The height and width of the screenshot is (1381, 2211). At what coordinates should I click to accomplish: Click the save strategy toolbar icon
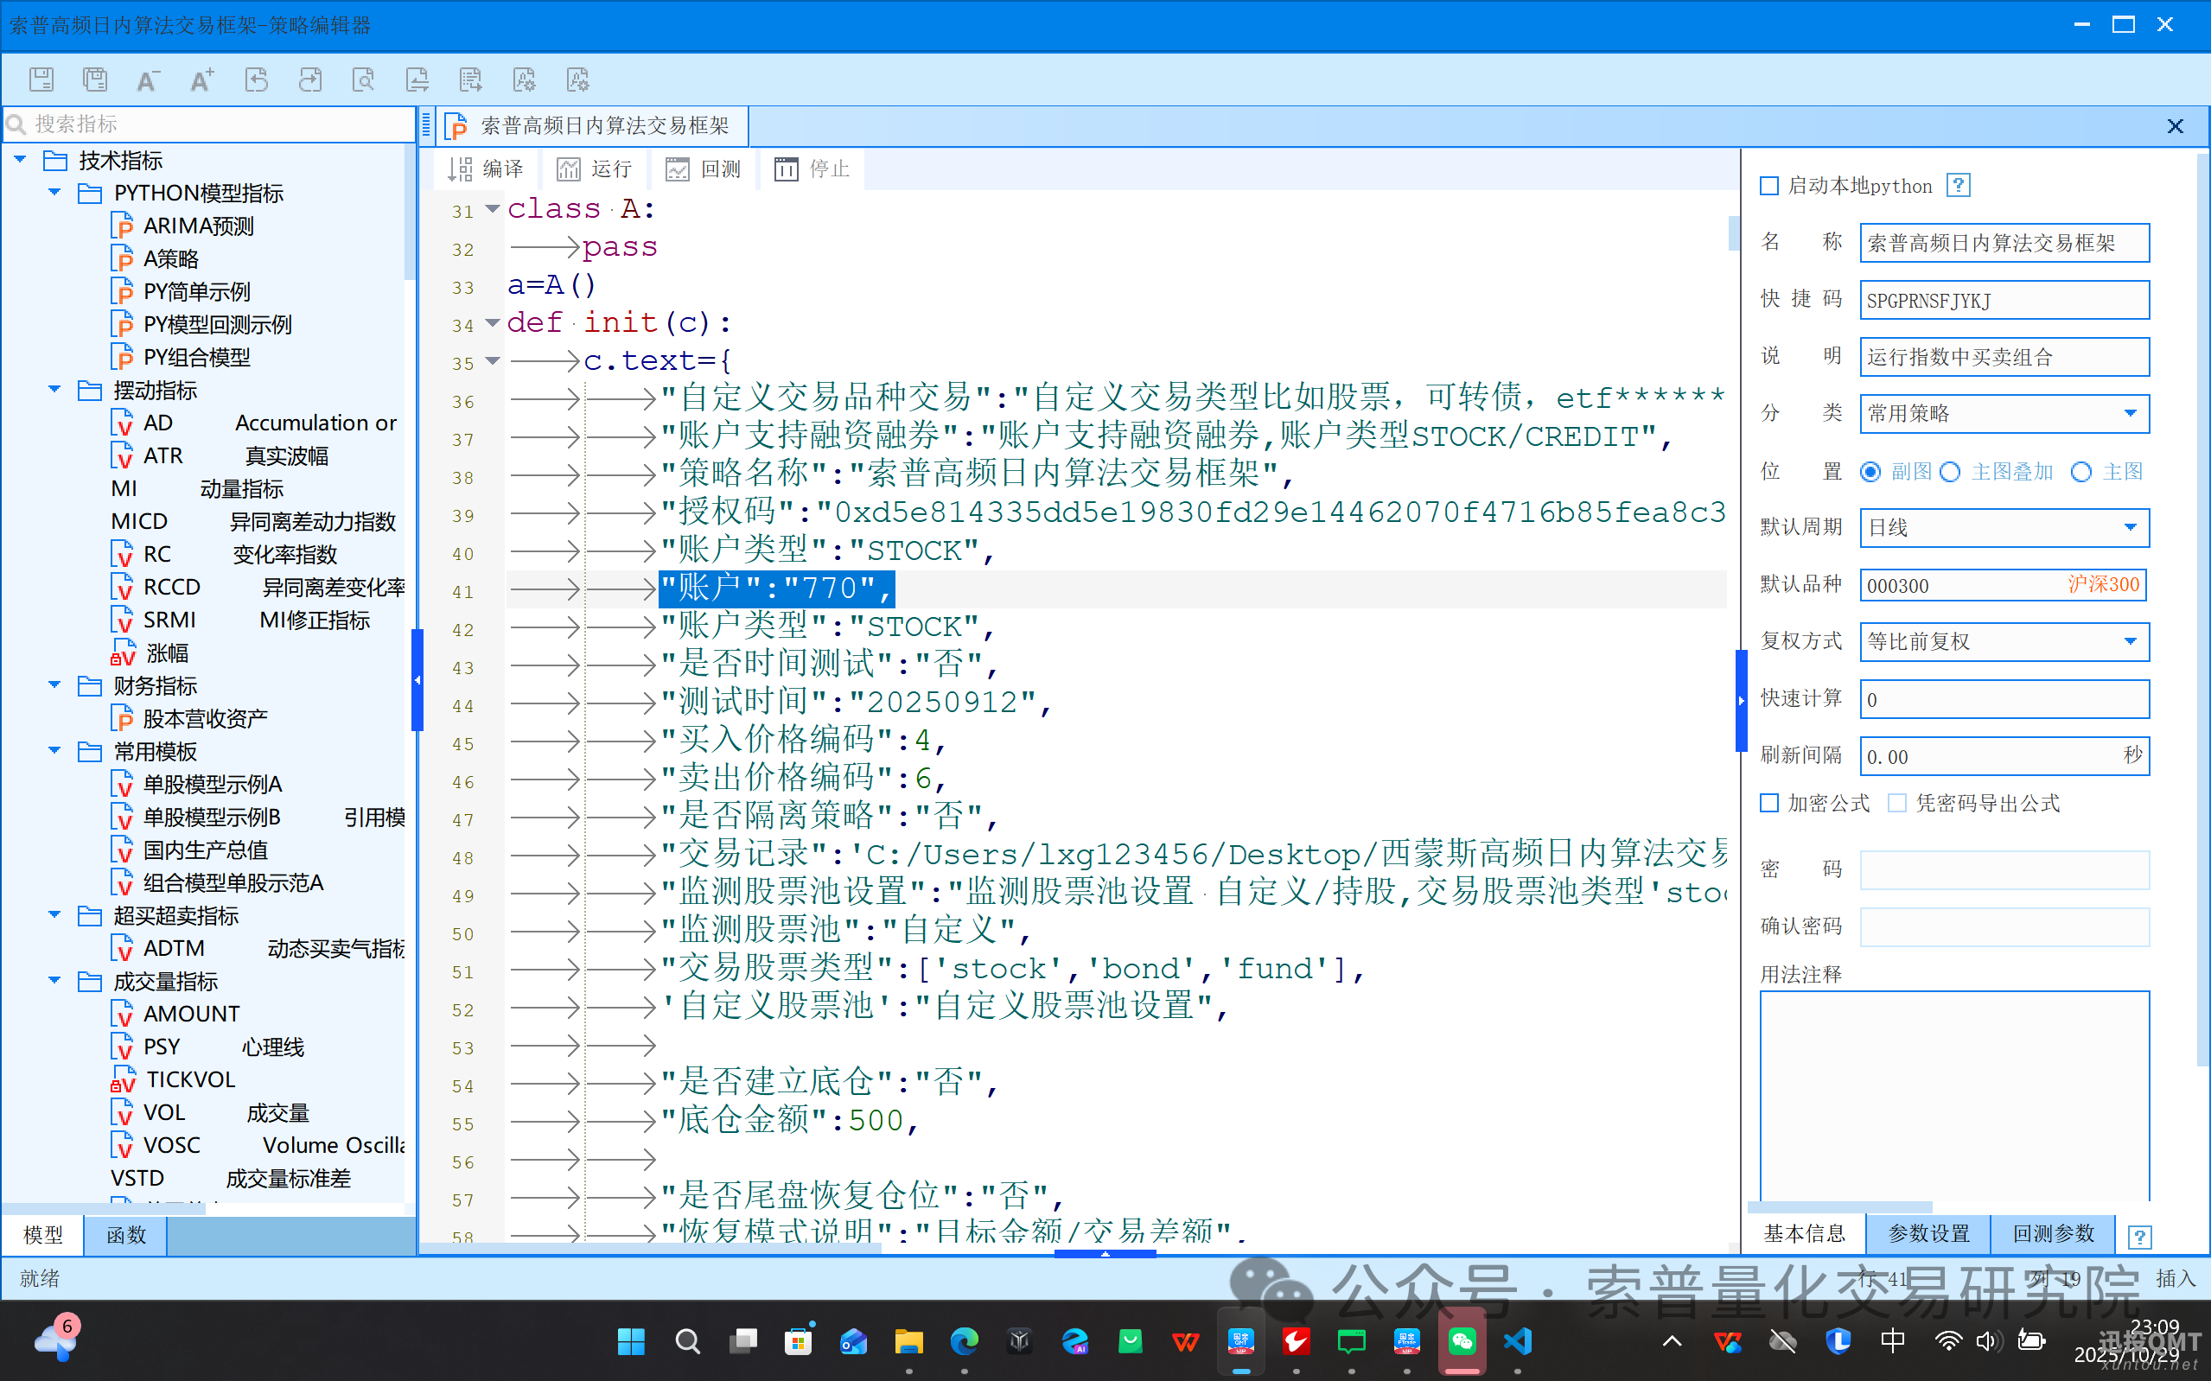point(41,80)
